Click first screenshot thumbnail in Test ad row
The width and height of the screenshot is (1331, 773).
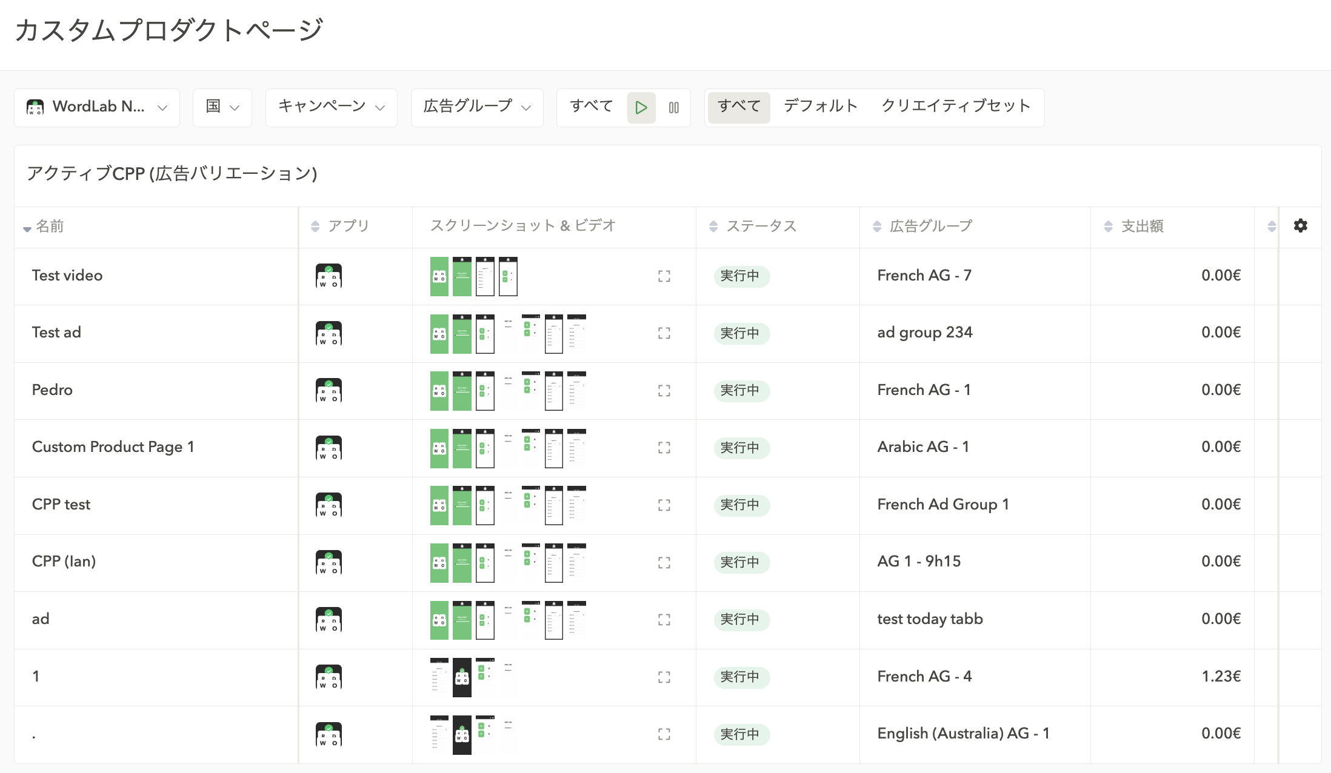tap(439, 334)
